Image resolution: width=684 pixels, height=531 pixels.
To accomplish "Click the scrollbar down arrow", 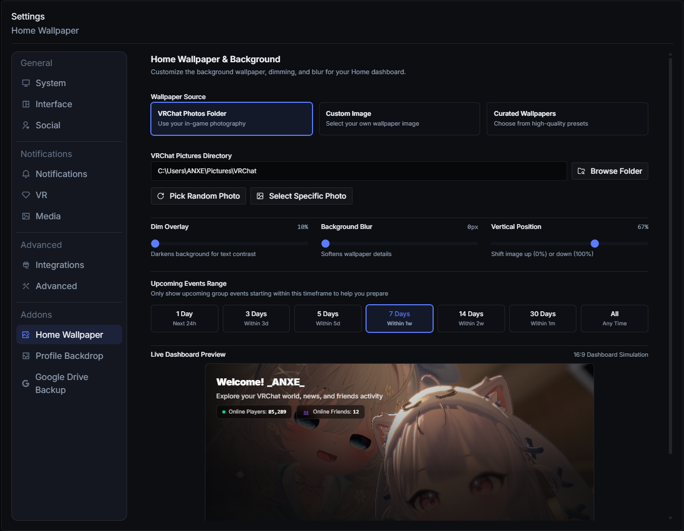I will coord(670,518).
